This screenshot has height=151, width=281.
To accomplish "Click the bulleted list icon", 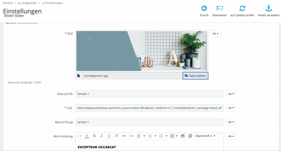I will (x=150, y=136).
